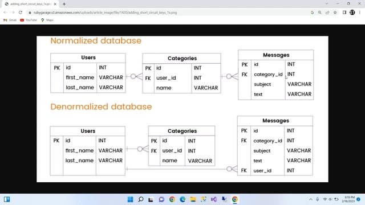Click 'user_id' in denormalized Categories table
This screenshot has height=205, width=365.
[172, 150]
